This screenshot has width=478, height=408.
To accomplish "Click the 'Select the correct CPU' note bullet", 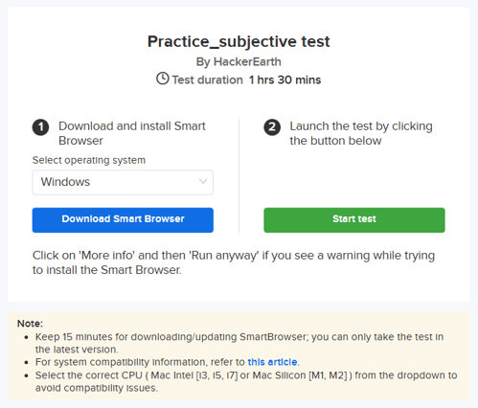I will tap(246, 381).
